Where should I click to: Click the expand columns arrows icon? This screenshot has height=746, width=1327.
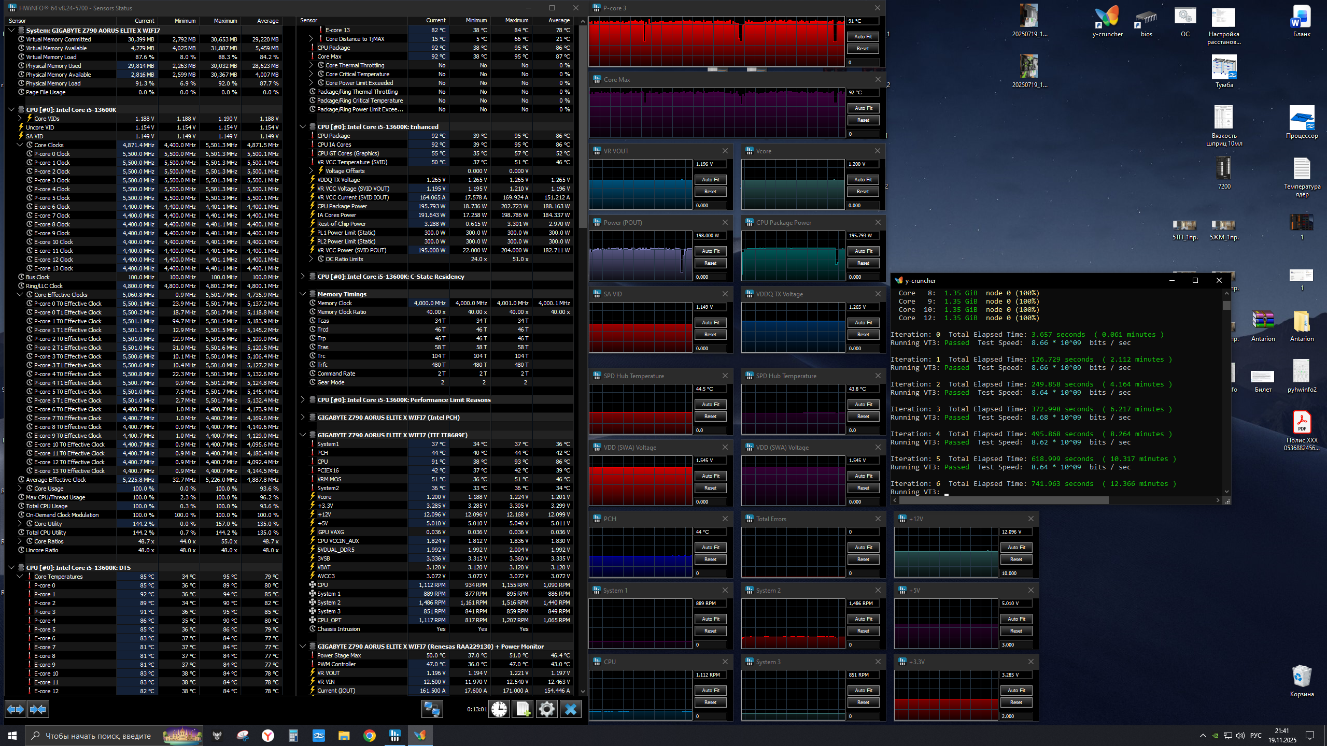[x=16, y=709]
